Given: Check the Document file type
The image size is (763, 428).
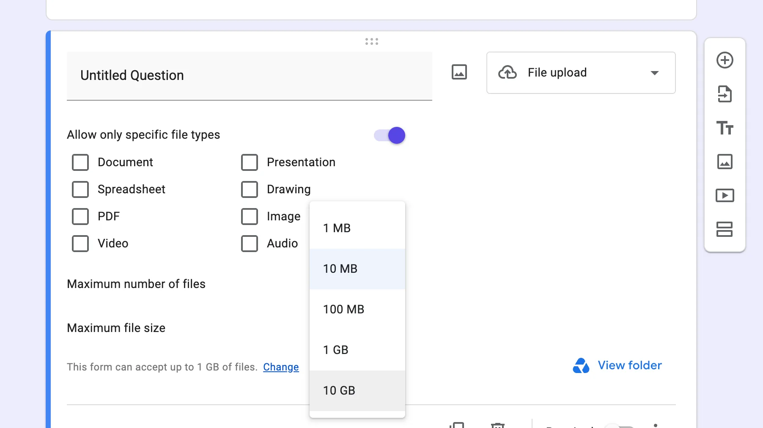Looking at the screenshot, I should [80, 162].
